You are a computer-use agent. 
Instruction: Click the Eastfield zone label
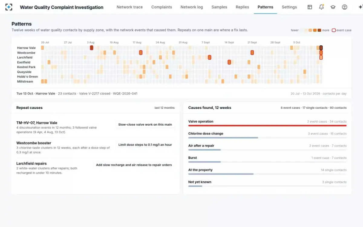24,62
